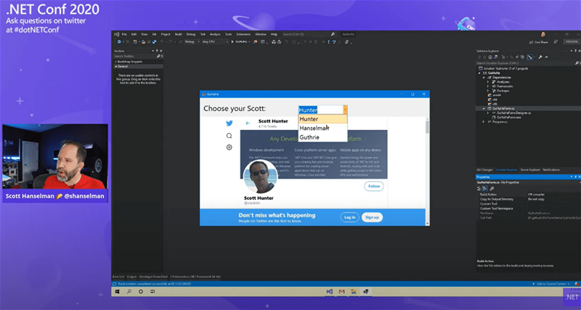This screenshot has height=310, width=581.
Task: Click the user account avatar icon
Action: (x=543, y=34)
